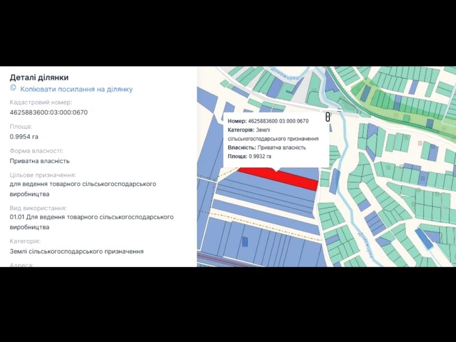456x342 pixels.
Task: Click "Власність" line in the map popup
Action: pyautogui.click(x=266, y=148)
